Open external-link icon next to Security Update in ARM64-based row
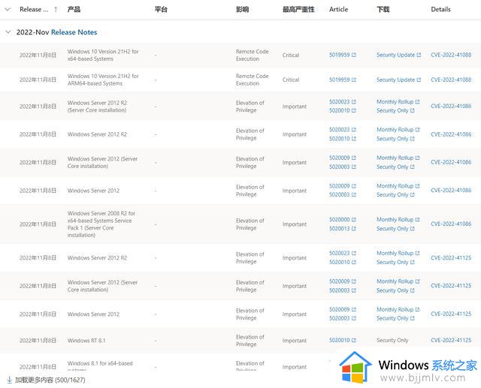 [x=419, y=80]
